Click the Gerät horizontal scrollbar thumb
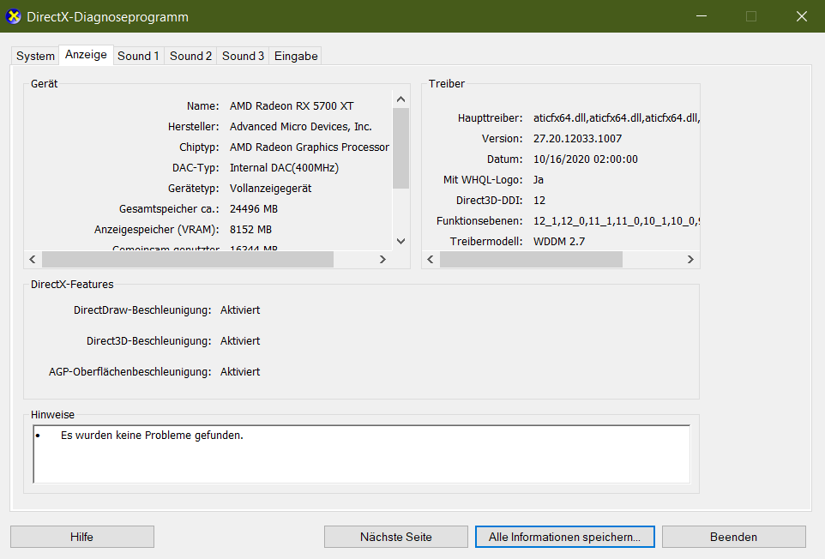Image resolution: width=825 pixels, height=559 pixels. click(x=188, y=259)
